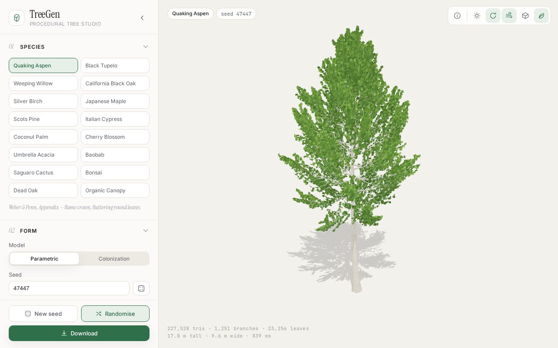Click the seed 47447 viewport badge
Screen dimensions: 558x348
pos(236,14)
